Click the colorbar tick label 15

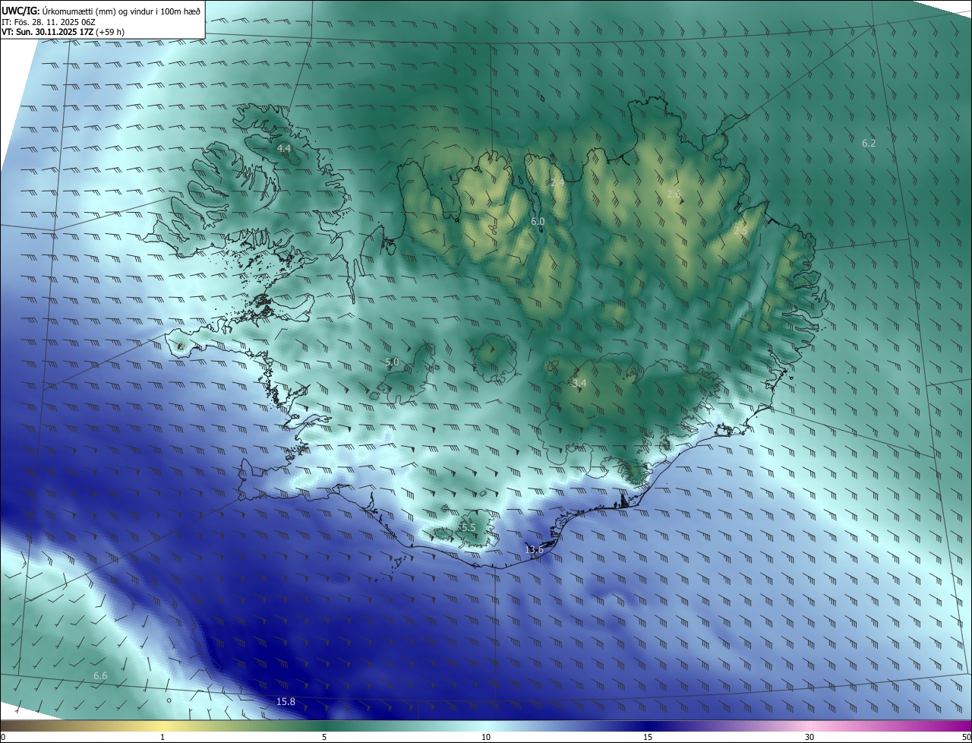(x=648, y=737)
